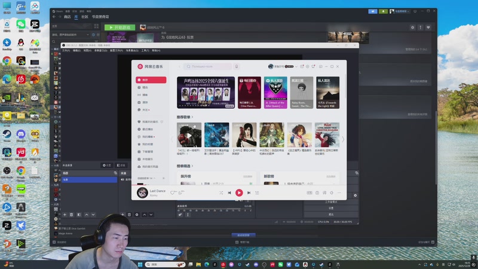Open Steam announcements megaphone button
This screenshot has width=478, height=269.
click(373, 11)
